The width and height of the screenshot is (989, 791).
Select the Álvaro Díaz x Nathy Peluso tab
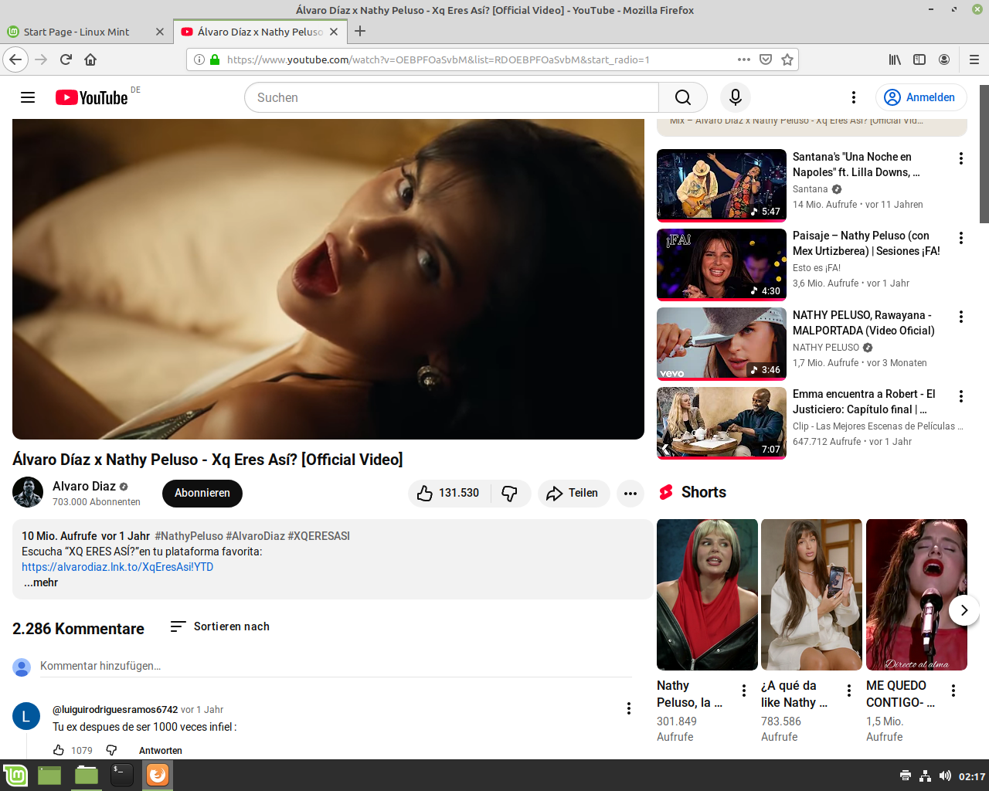tap(260, 32)
